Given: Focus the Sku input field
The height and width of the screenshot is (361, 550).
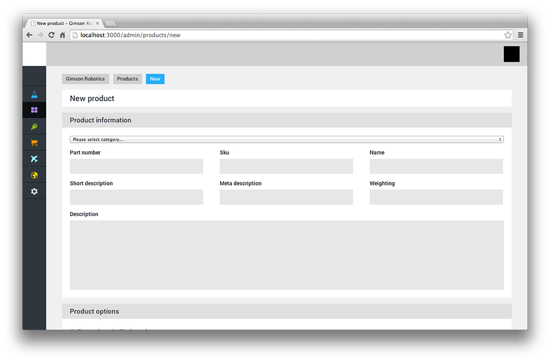Looking at the screenshot, I should pos(286,166).
